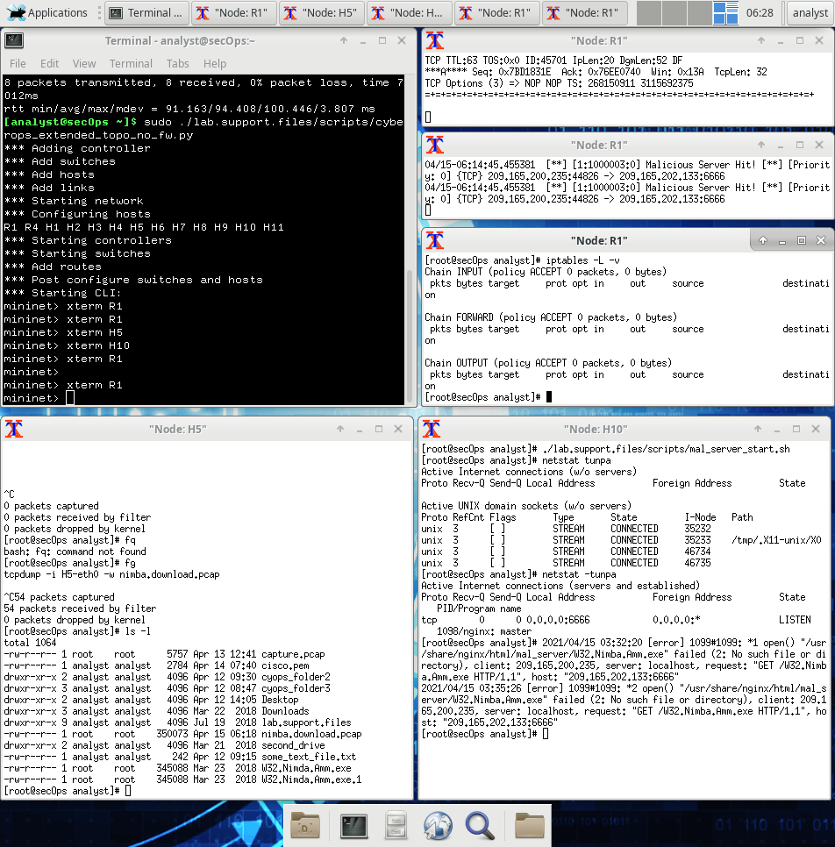Switch to the second workspace in the pager
Image resolution: width=835 pixels, height=847 pixels.
(x=674, y=12)
